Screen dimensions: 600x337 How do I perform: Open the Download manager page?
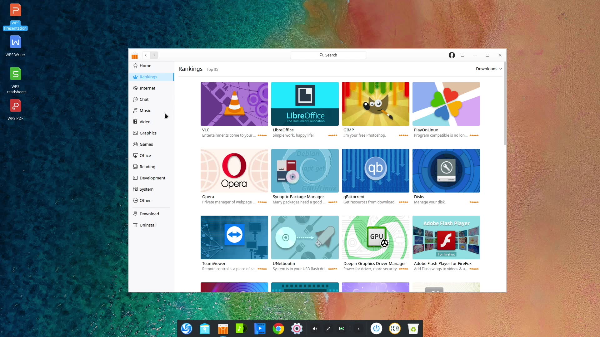click(x=151, y=214)
